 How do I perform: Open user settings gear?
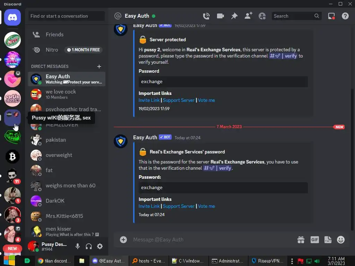click(x=100, y=246)
